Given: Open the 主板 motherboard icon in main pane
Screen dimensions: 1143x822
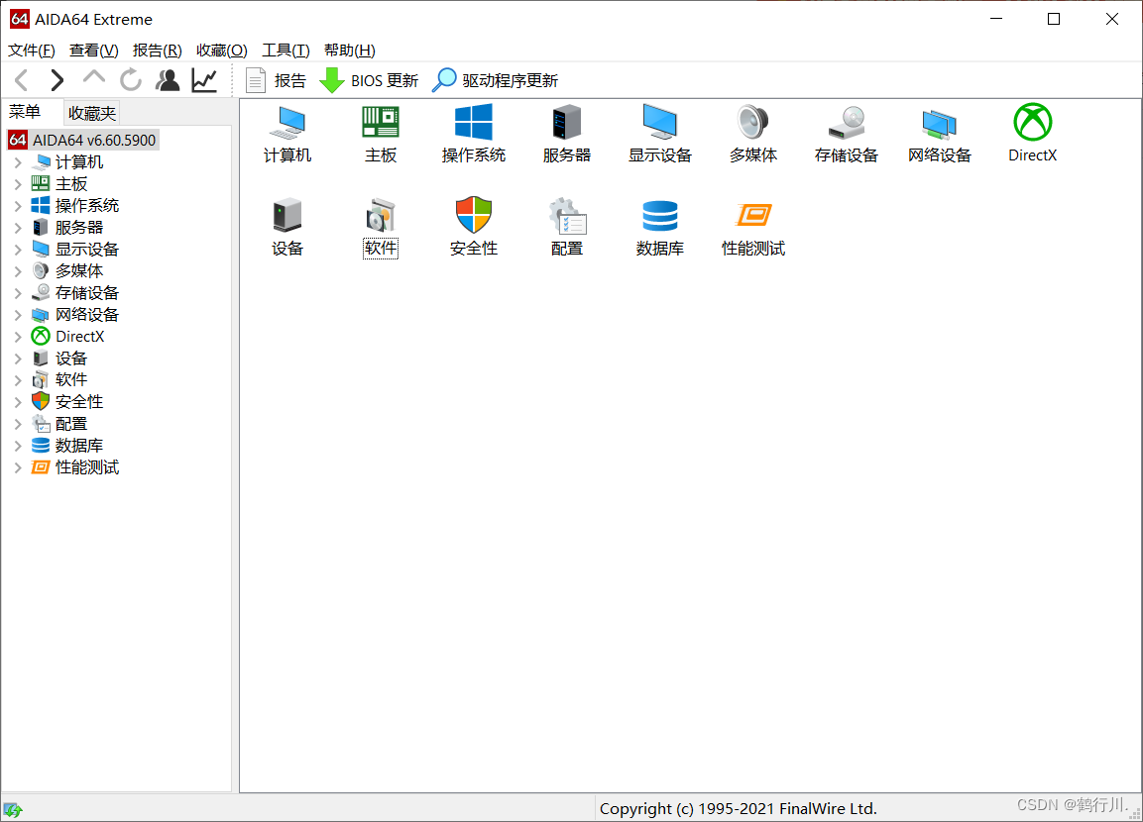Looking at the screenshot, I should (x=381, y=134).
